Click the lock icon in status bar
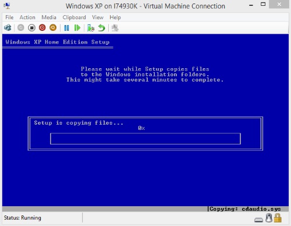The width and height of the screenshot is (291, 226). [278, 218]
